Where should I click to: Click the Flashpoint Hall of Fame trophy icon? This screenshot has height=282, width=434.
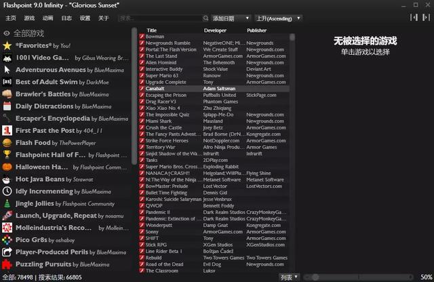[7, 155]
